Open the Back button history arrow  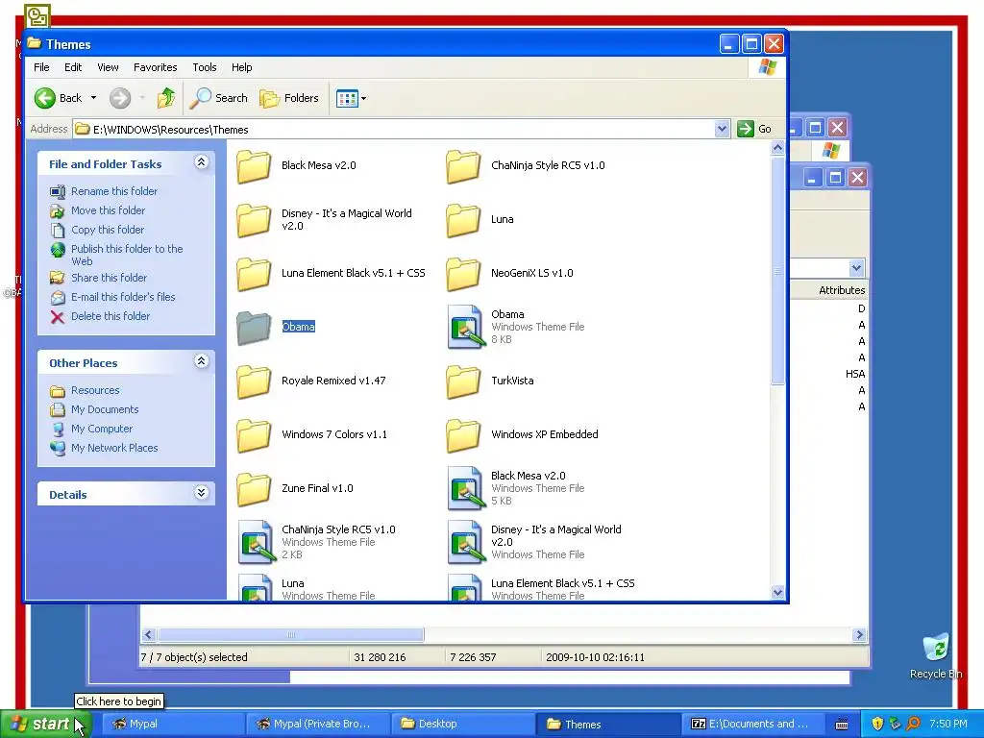point(93,98)
